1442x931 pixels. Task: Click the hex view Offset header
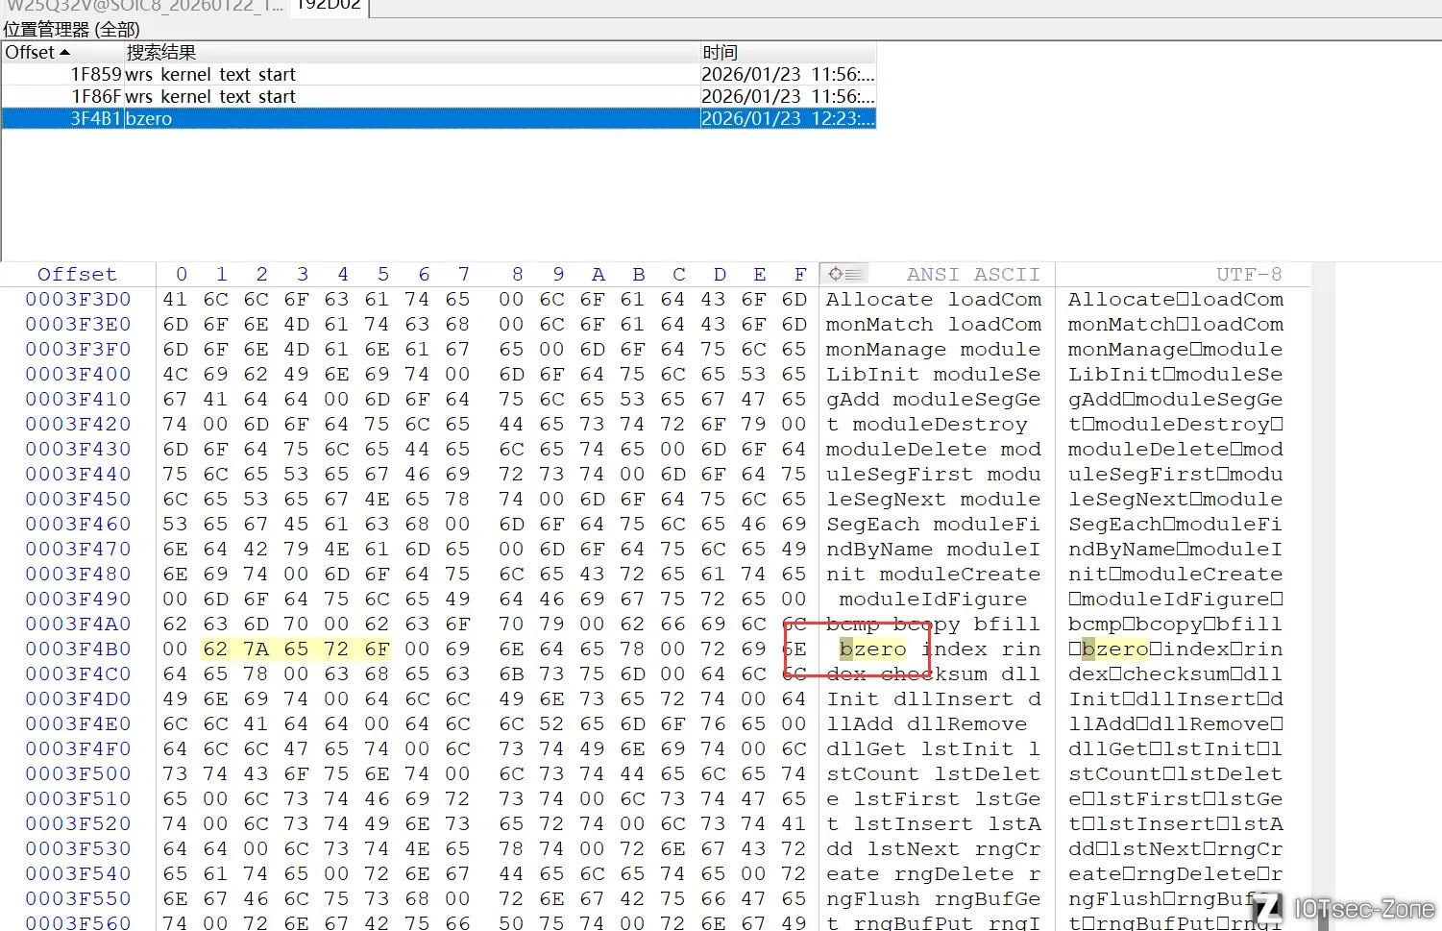point(77,275)
